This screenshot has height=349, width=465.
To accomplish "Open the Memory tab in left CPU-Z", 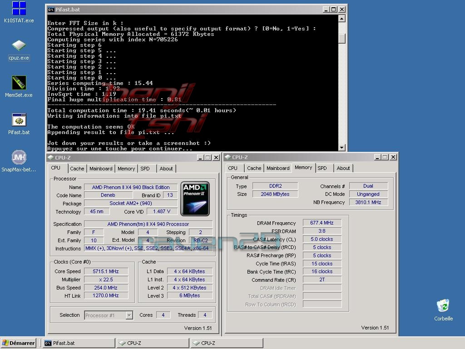I will point(126,169).
